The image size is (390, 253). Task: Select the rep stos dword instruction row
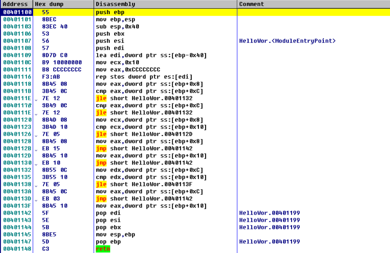(144, 77)
